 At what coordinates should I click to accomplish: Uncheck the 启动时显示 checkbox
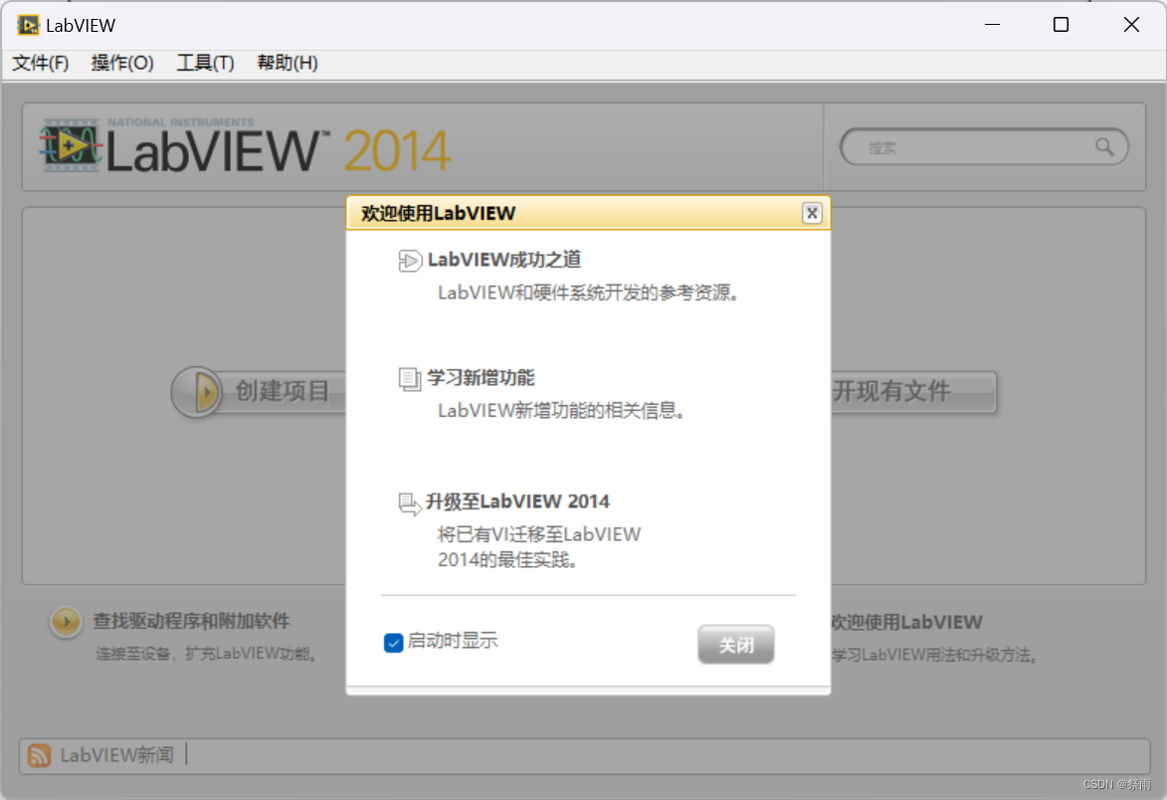click(x=394, y=643)
